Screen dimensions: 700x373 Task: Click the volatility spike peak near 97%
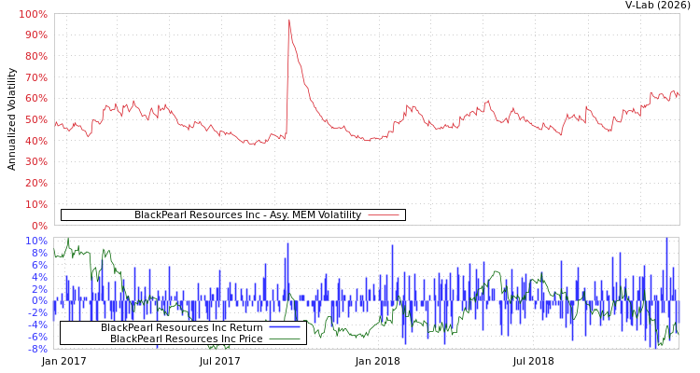pyautogui.click(x=288, y=20)
